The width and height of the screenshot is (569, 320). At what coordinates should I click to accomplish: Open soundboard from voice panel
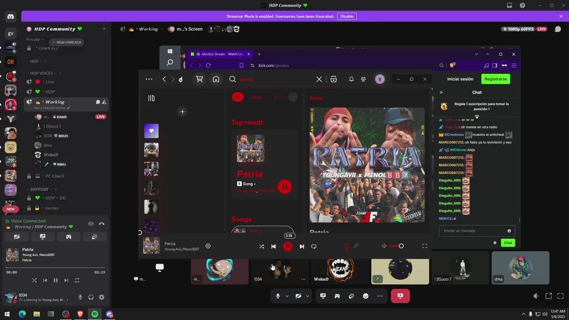pyautogui.click(x=94, y=237)
